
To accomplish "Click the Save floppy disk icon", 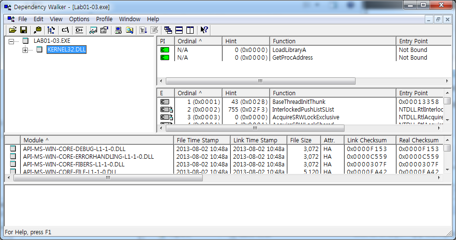I will point(23,30).
